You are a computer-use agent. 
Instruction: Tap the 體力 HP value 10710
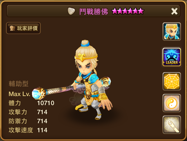(x=46, y=103)
